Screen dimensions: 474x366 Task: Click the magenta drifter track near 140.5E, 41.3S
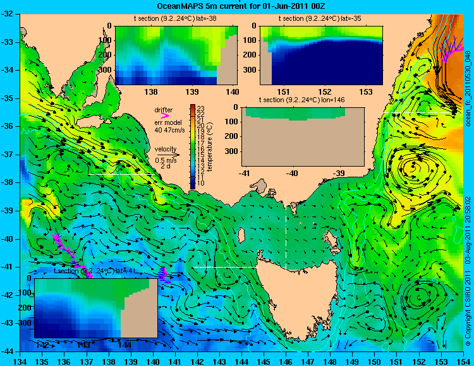(x=164, y=276)
